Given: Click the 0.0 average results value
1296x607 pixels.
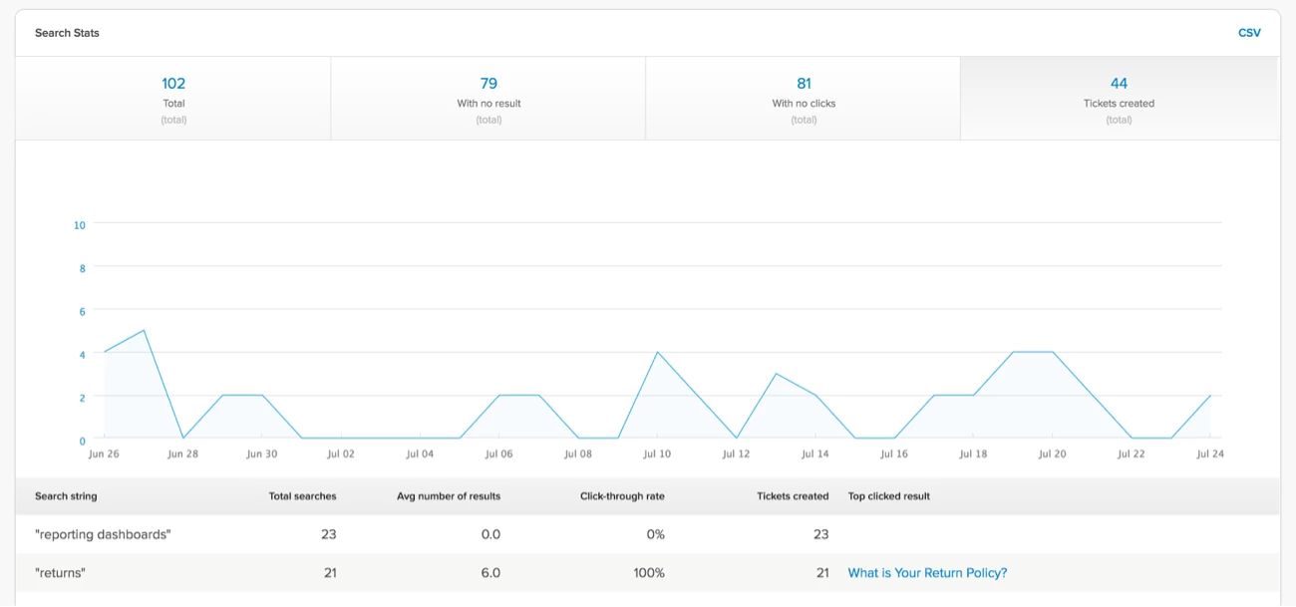Looking at the screenshot, I should coord(490,534).
